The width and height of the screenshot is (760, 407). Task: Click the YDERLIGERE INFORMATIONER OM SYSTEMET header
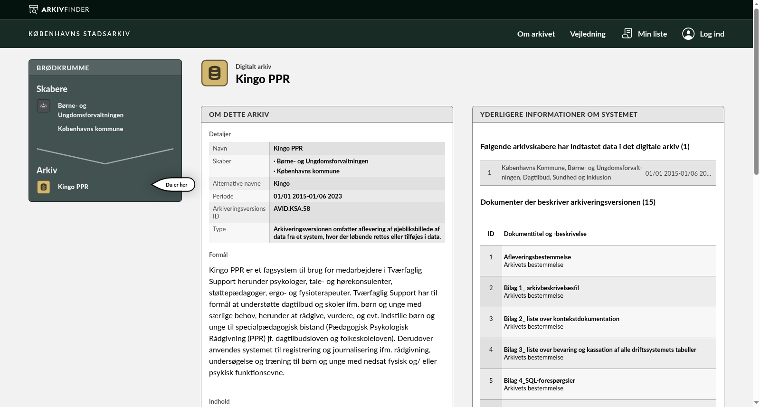(x=598, y=114)
